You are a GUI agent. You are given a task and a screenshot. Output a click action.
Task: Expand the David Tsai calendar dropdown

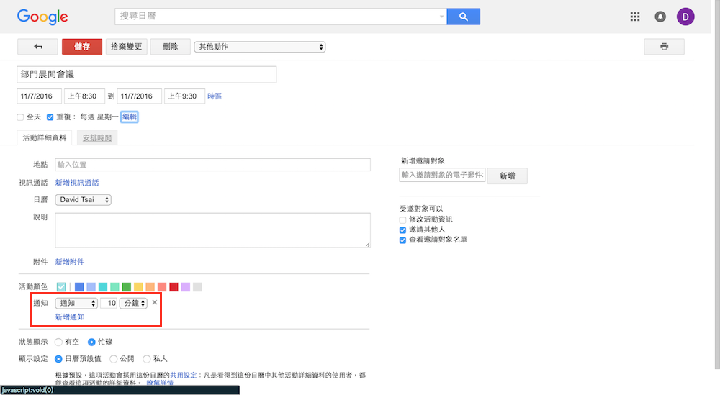[83, 200]
